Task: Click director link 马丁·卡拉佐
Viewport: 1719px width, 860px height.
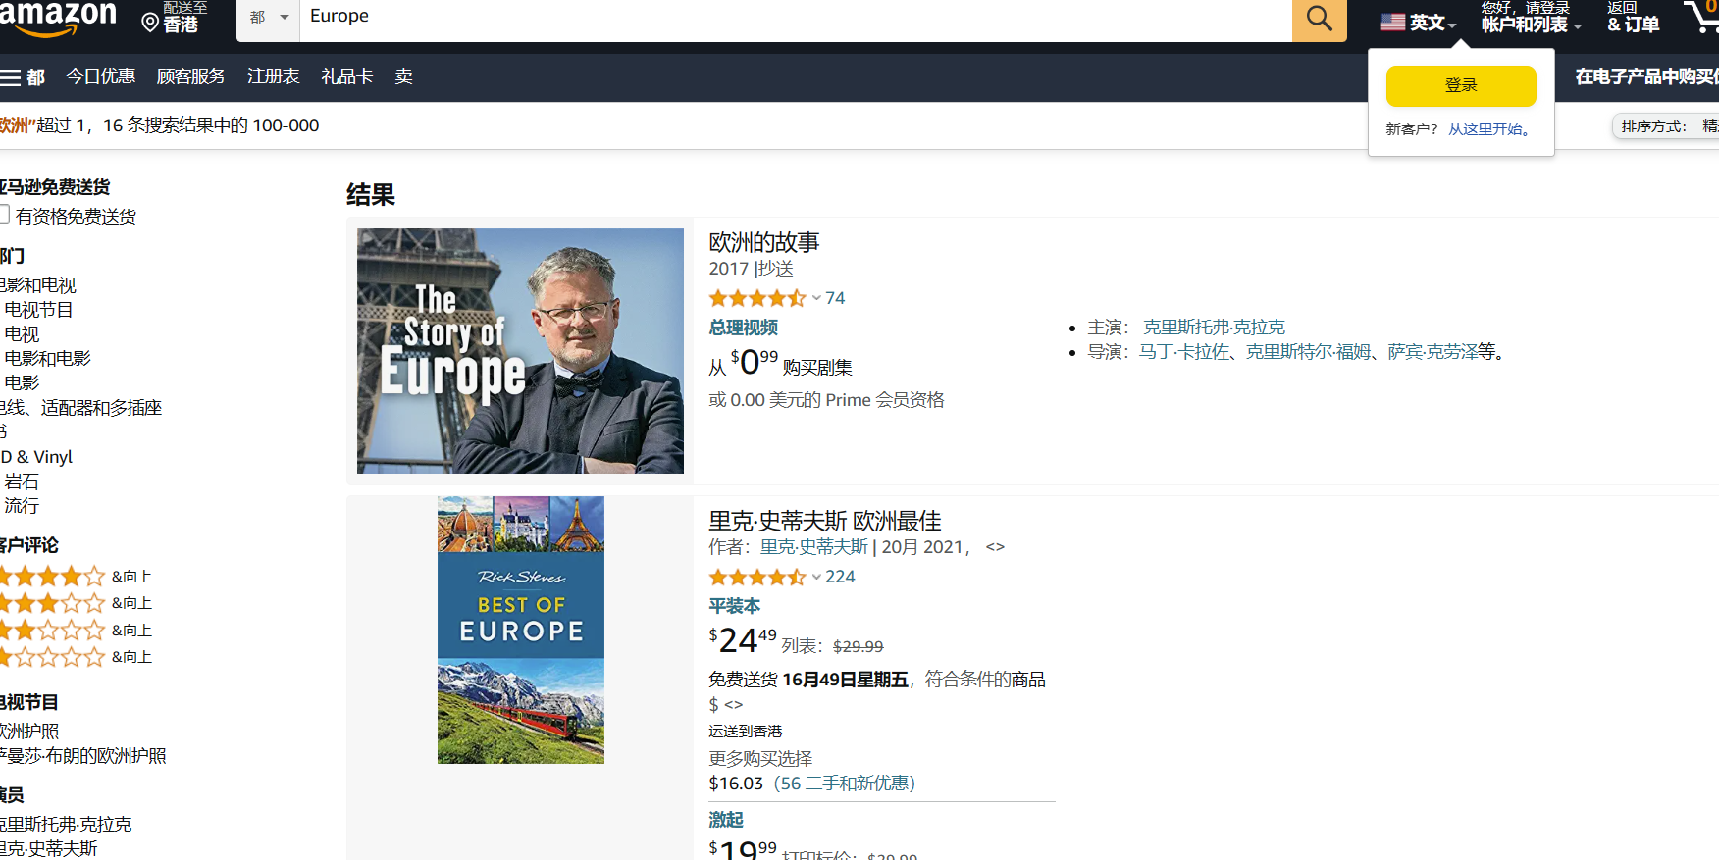Action: pyautogui.click(x=1184, y=352)
